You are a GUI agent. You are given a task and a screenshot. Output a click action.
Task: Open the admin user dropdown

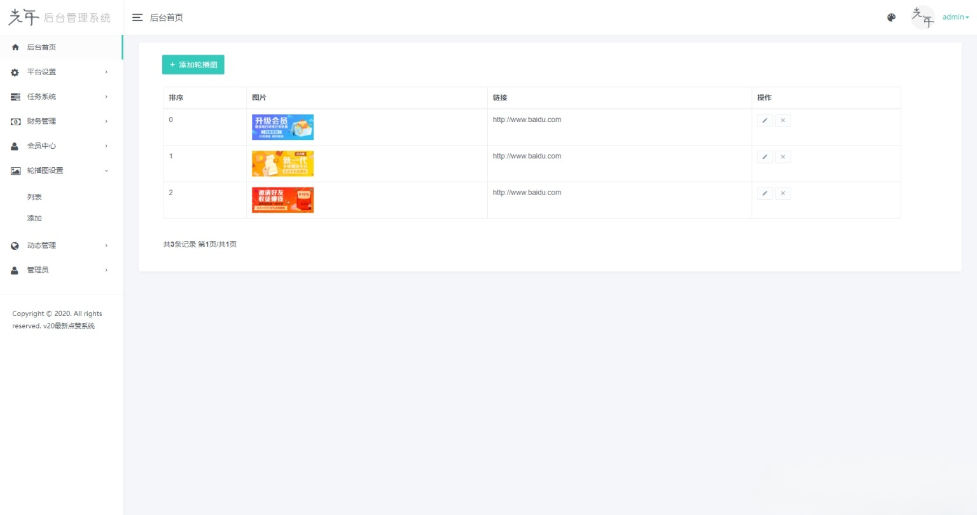pos(955,17)
